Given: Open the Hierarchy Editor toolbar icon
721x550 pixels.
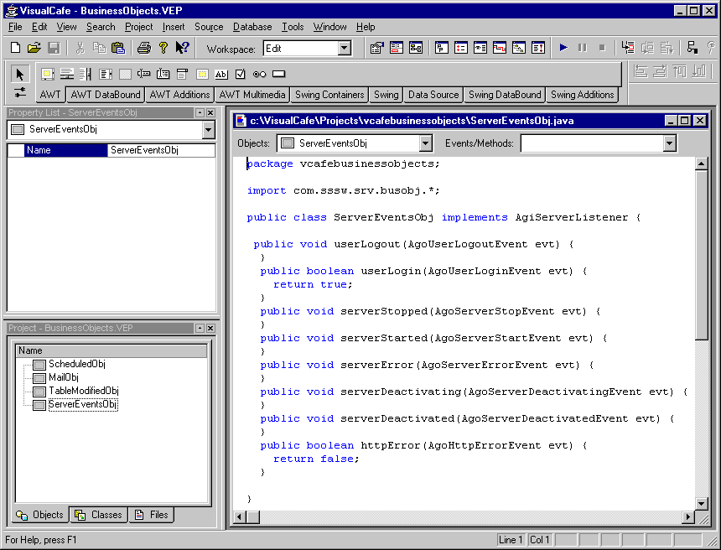Looking at the screenshot, I should 416,48.
